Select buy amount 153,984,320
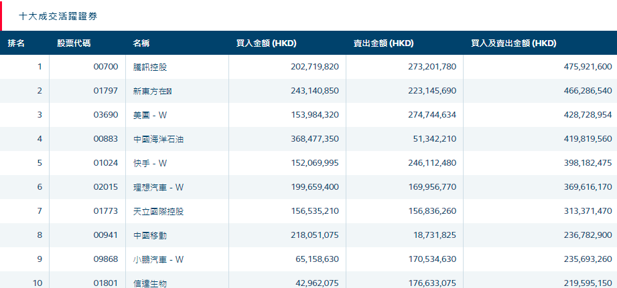This screenshot has height=288, width=617. (x=315, y=115)
